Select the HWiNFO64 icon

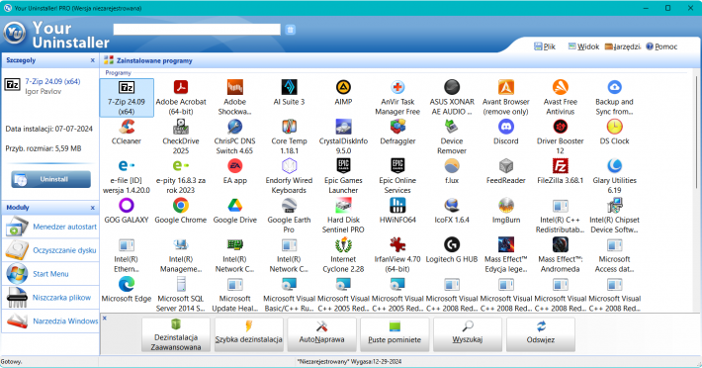pos(397,206)
